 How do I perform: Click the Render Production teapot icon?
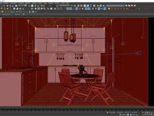104,5
